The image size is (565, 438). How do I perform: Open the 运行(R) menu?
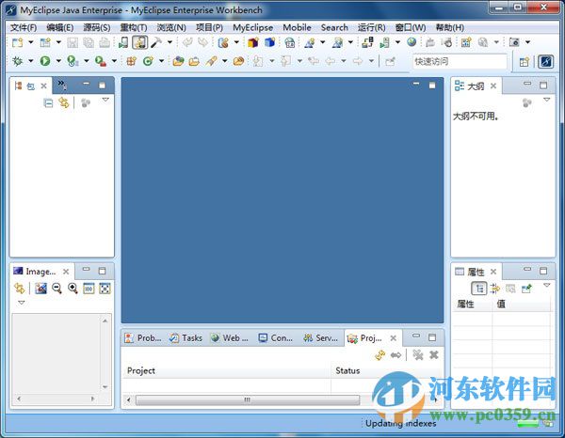tap(372, 27)
